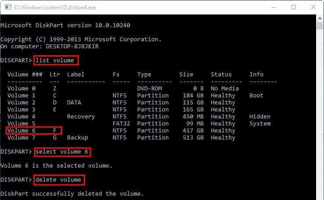Select the highlighted Volume 6 F entry
Screen dimensions: 324x200
[x=34, y=130]
